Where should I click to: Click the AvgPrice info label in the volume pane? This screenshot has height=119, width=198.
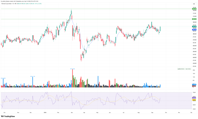pos(181,69)
